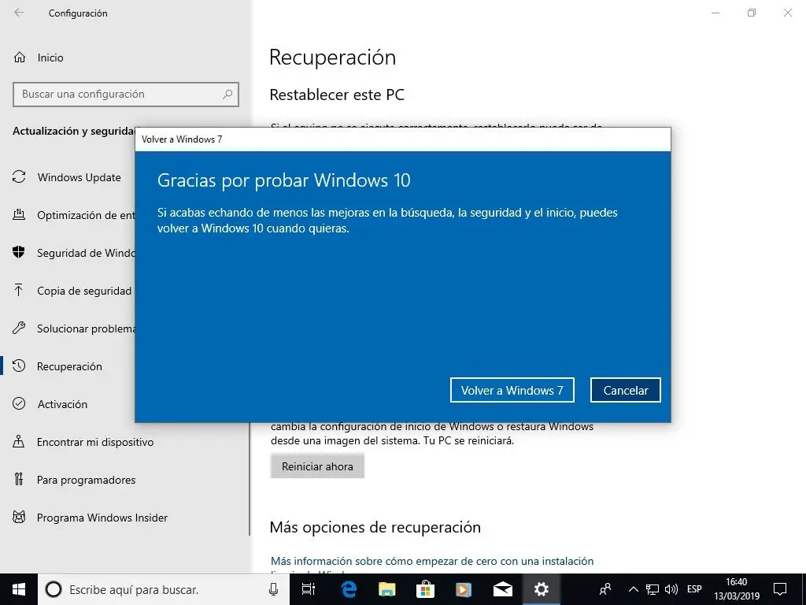Screen dimensions: 806x605
Task: Click the Volver a Windows 7 title bar
Action: click(403, 139)
